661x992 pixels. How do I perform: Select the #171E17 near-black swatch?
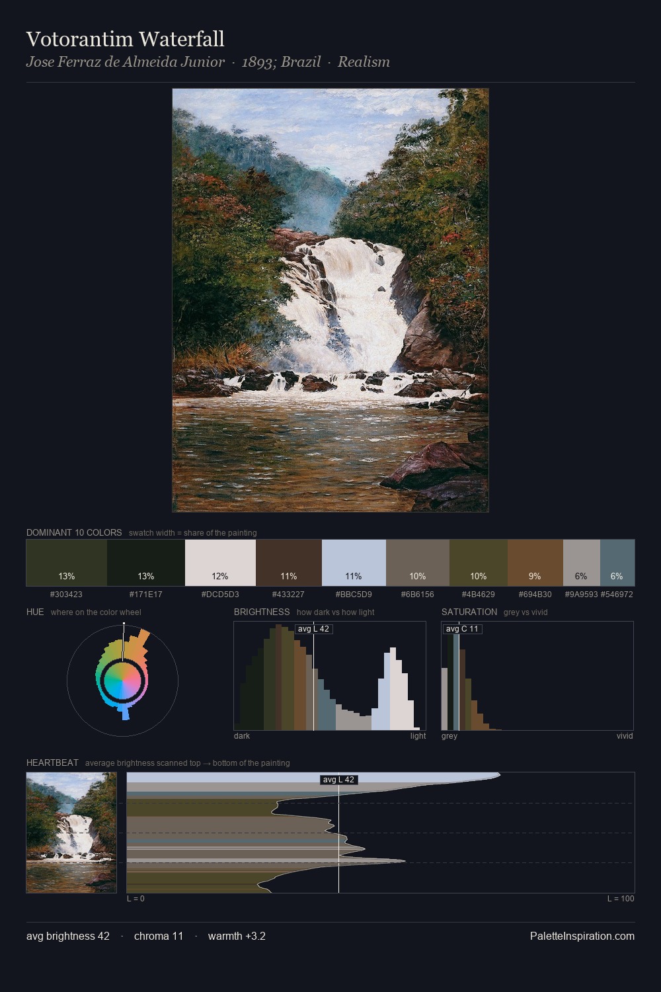pos(146,563)
